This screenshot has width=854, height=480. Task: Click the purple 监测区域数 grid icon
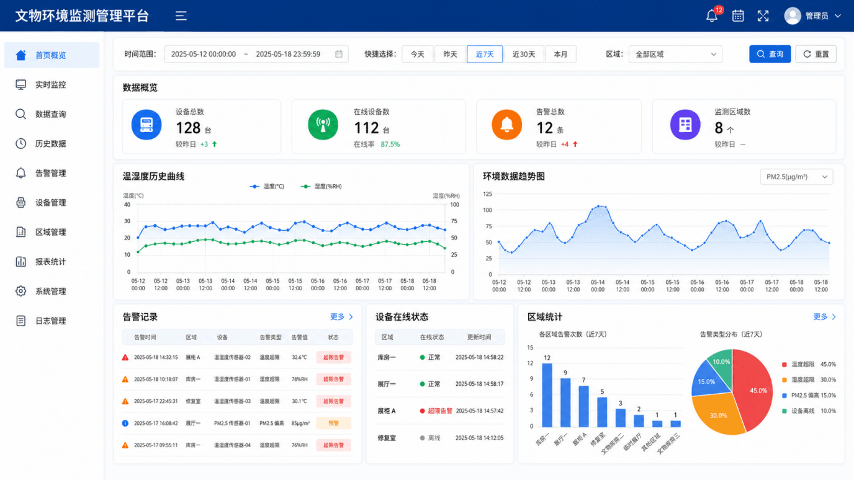(x=685, y=125)
